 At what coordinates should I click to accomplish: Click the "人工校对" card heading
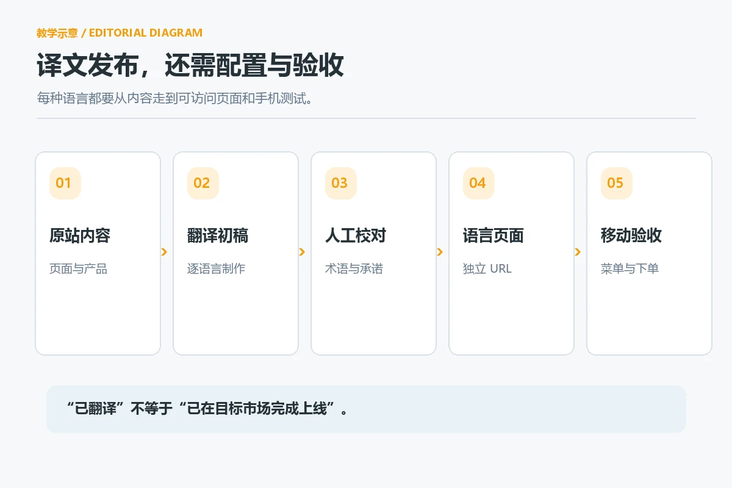click(x=356, y=235)
